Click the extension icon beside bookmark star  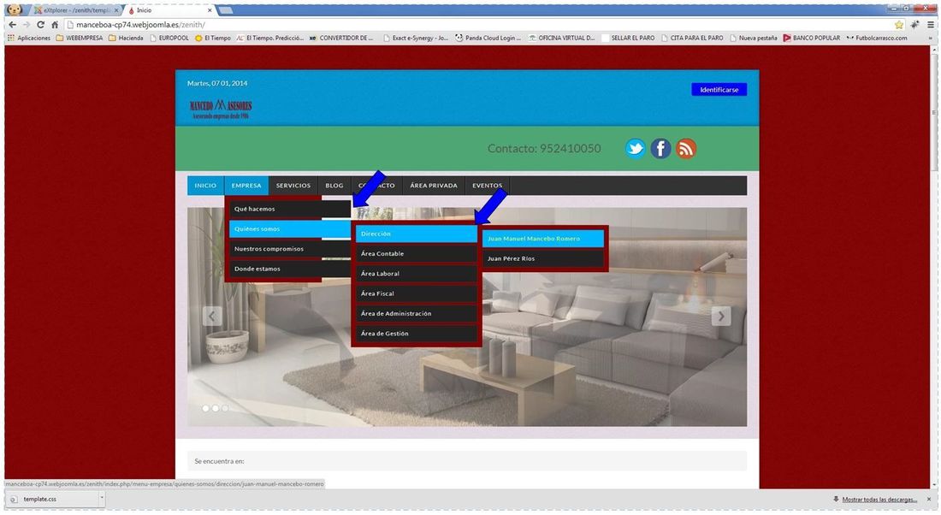tap(914, 25)
